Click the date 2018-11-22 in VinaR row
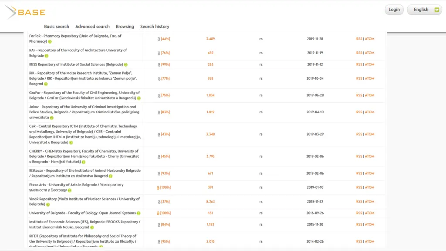This screenshot has width=446, height=251. click(x=315, y=201)
